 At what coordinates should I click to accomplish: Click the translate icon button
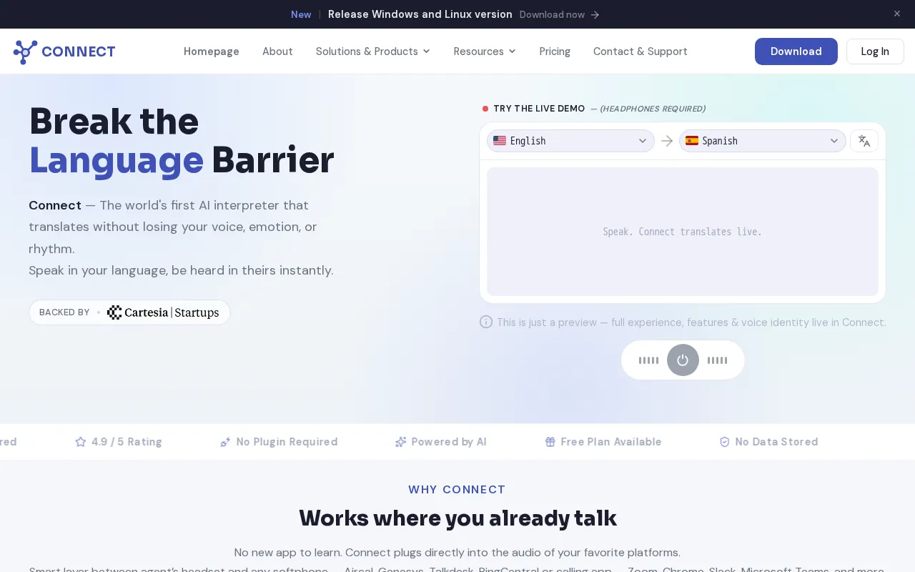864,141
